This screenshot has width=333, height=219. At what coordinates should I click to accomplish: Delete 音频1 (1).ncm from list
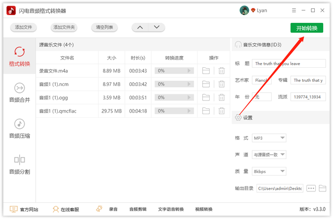222,84
